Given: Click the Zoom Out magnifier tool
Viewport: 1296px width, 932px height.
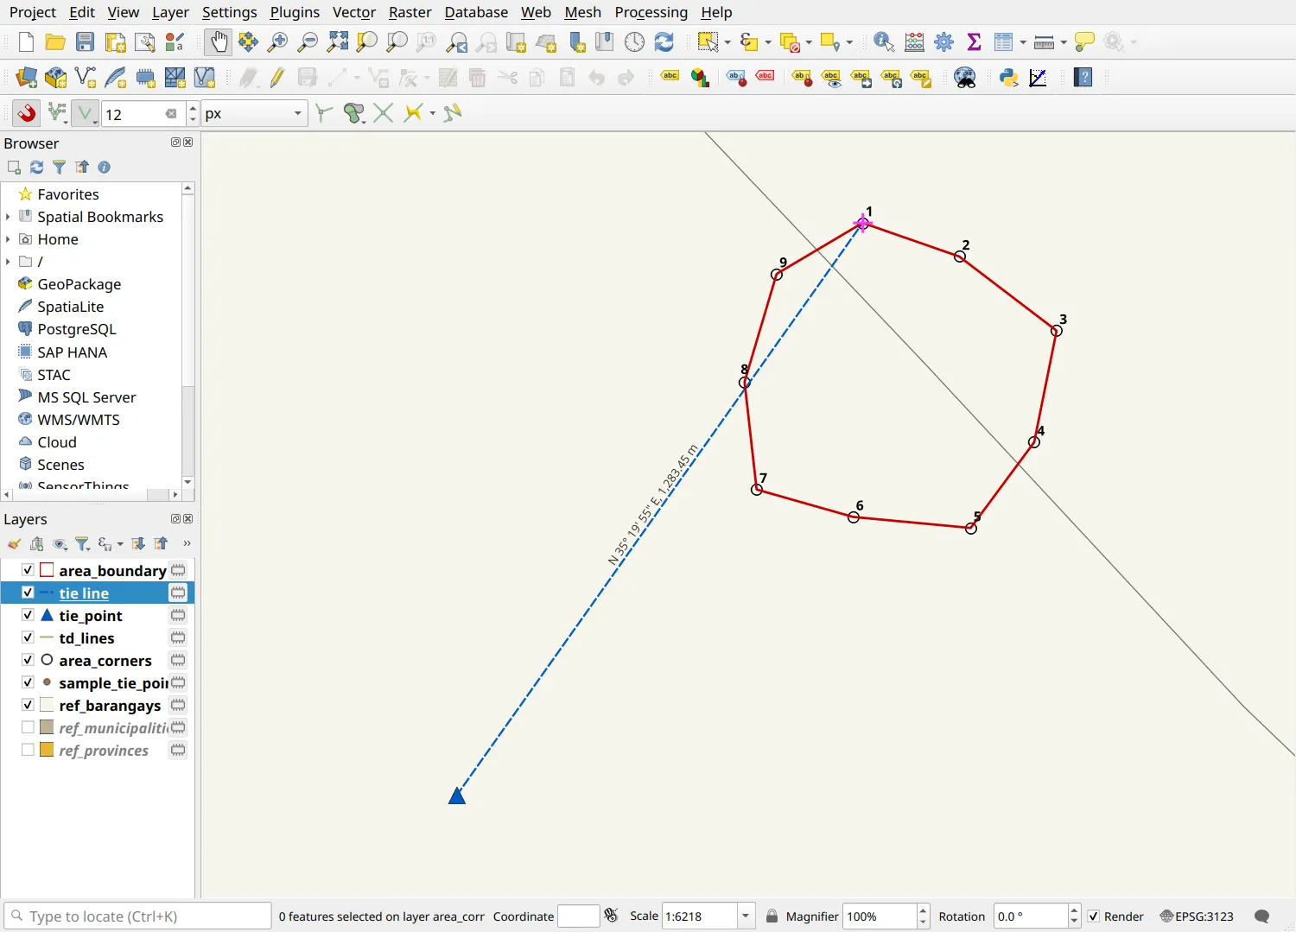Looking at the screenshot, I should point(307,41).
